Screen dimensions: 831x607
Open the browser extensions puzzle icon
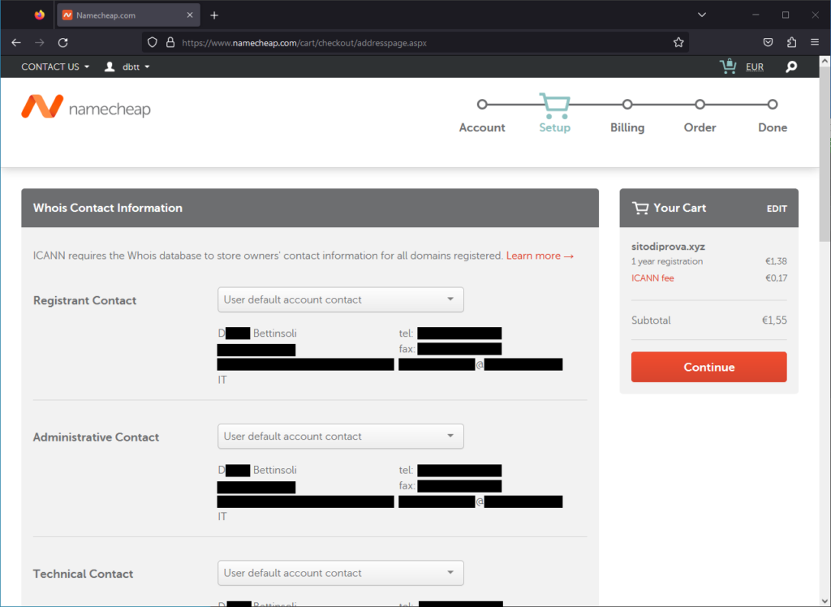point(791,42)
